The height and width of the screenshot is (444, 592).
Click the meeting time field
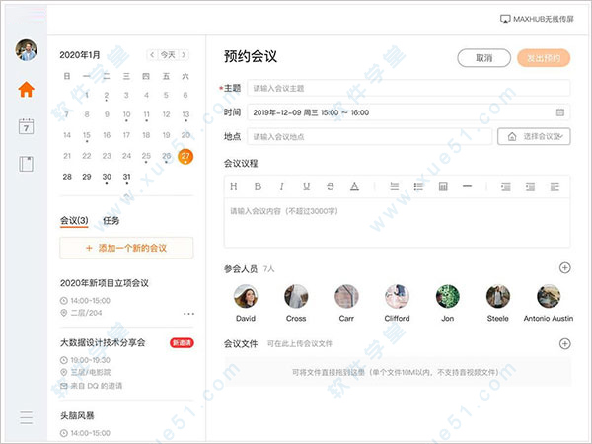click(408, 112)
